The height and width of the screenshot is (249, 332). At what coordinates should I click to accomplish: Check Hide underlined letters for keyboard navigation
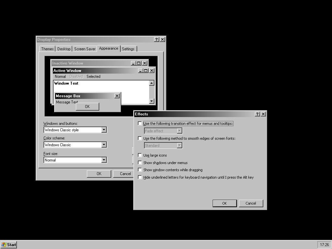pos(140,177)
